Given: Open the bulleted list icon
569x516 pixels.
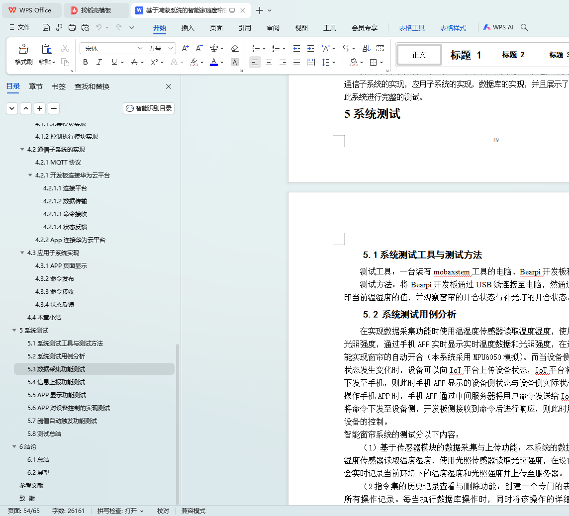Looking at the screenshot, I should pyautogui.click(x=256, y=48).
